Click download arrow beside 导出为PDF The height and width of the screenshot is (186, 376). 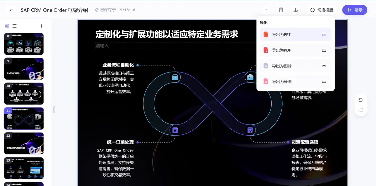pyautogui.click(x=324, y=50)
